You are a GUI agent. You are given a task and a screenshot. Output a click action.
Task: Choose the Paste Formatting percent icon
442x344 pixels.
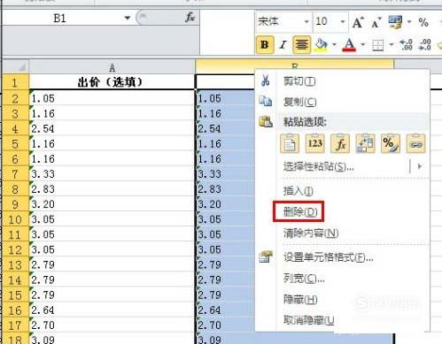click(x=391, y=143)
